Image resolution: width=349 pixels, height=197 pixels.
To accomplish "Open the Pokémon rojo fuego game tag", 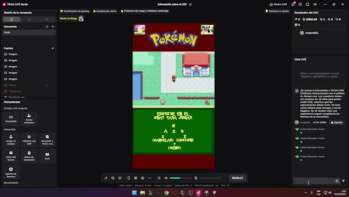I will (x=144, y=11).
